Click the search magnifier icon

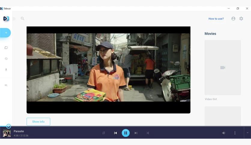click(23, 19)
